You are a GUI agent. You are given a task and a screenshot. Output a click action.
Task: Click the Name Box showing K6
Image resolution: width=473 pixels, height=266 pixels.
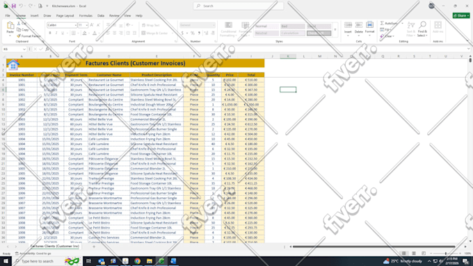point(14,49)
